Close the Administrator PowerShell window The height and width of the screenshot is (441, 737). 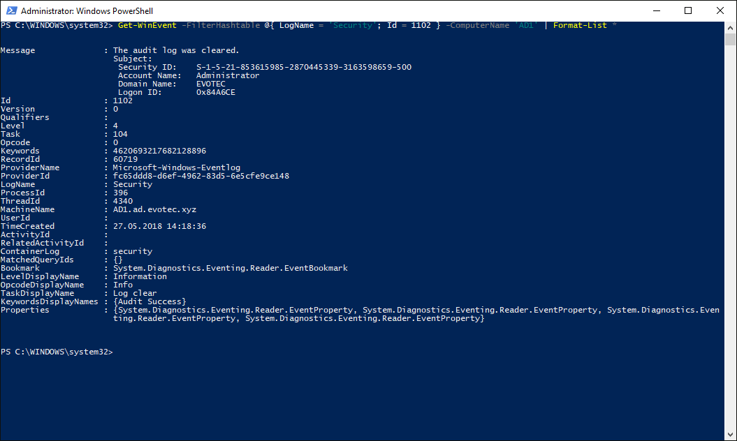click(720, 10)
